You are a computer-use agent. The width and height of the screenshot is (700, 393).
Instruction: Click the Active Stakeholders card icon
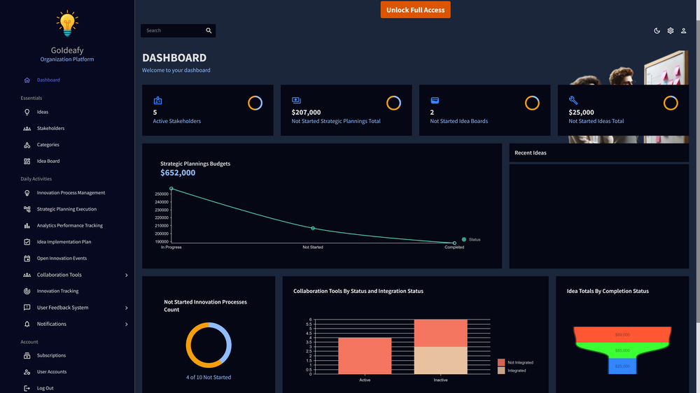(x=157, y=101)
